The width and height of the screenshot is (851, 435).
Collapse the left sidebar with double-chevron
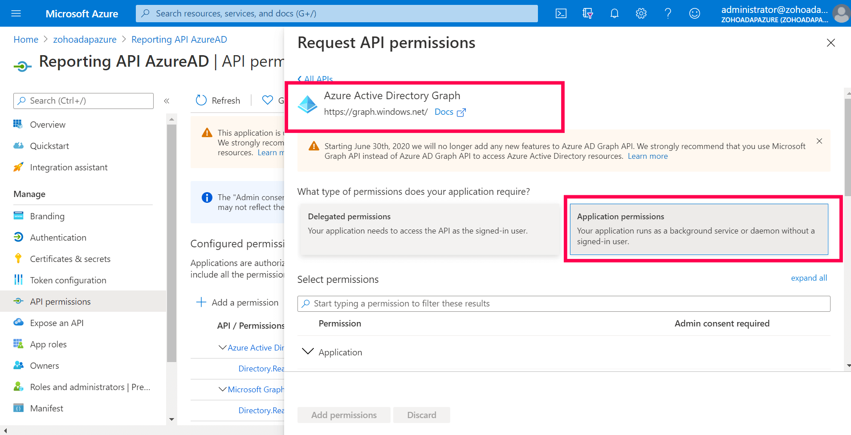167,101
